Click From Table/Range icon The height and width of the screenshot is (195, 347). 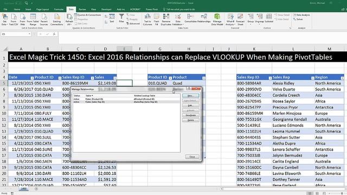[x=33, y=19]
